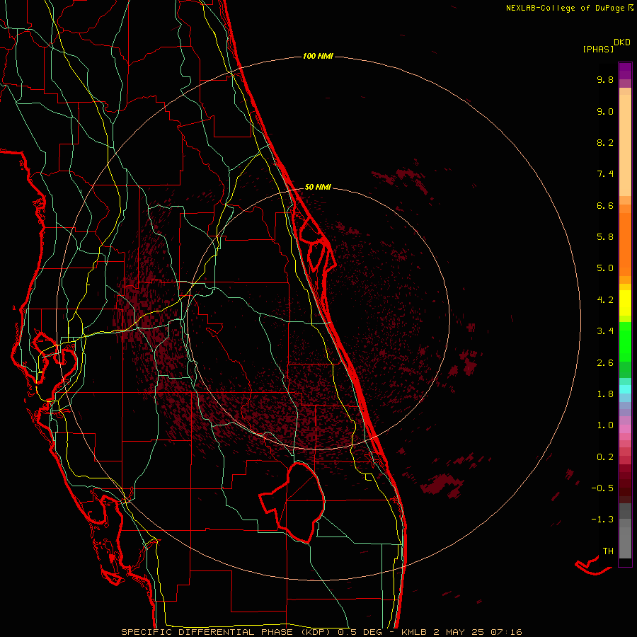Pick the orange segment of the color bar
This screenshot has height=637, width=637.
pos(625,243)
